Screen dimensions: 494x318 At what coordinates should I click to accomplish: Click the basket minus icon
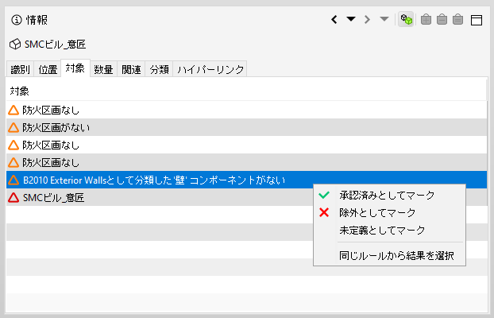click(442, 20)
